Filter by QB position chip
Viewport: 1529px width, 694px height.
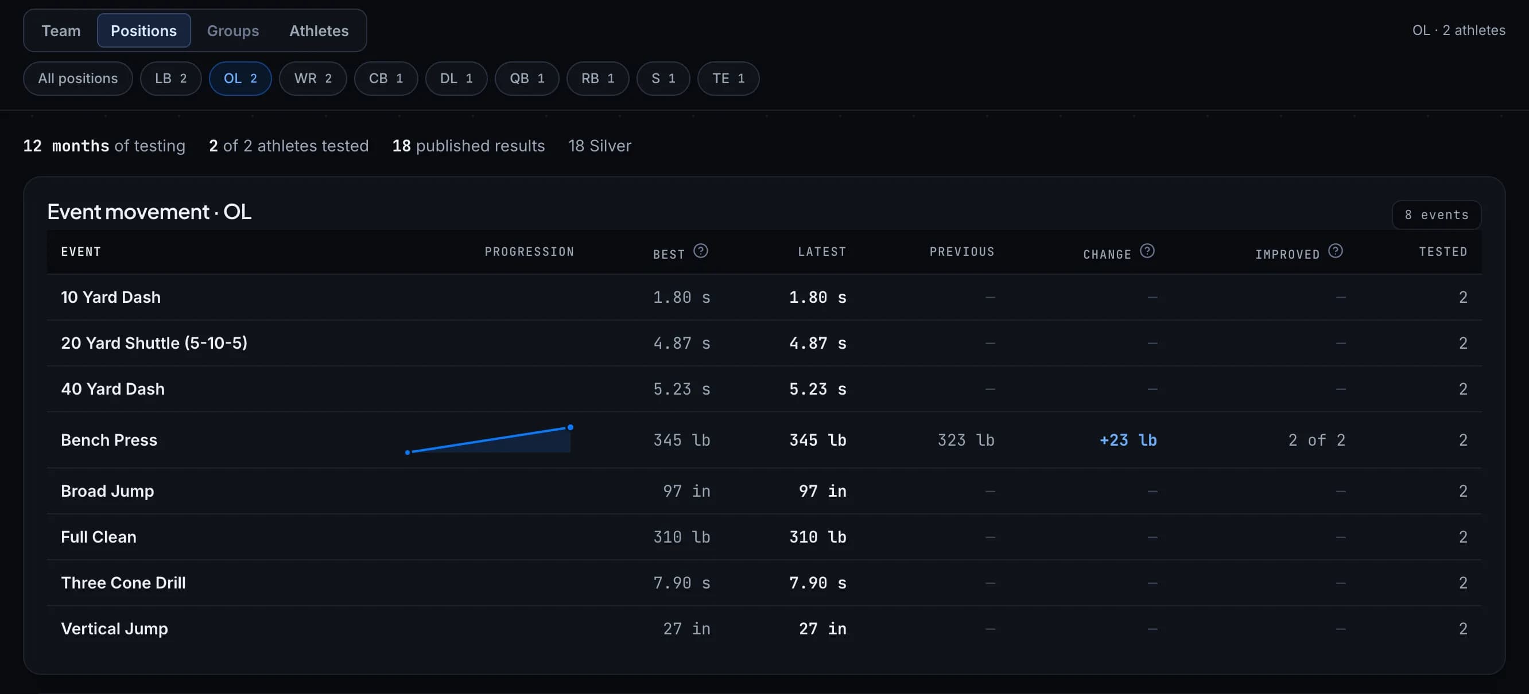[x=527, y=79]
